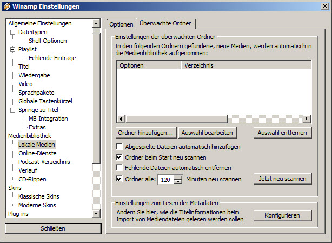Open Online-Dienste in the tree
332x243 pixels.
[37, 153]
